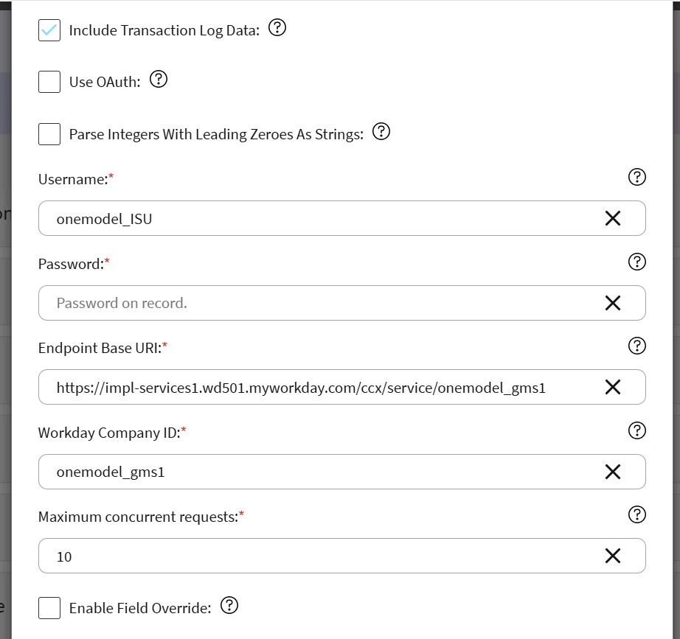Clear the Endpoint Base URI value

[612, 387]
